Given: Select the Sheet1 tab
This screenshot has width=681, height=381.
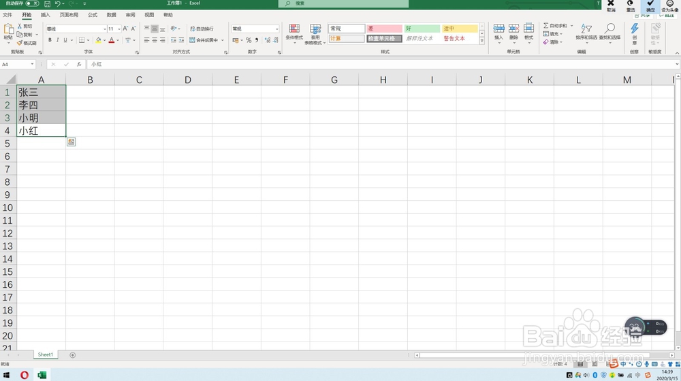Looking at the screenshot, I should [x=45, y=354].
